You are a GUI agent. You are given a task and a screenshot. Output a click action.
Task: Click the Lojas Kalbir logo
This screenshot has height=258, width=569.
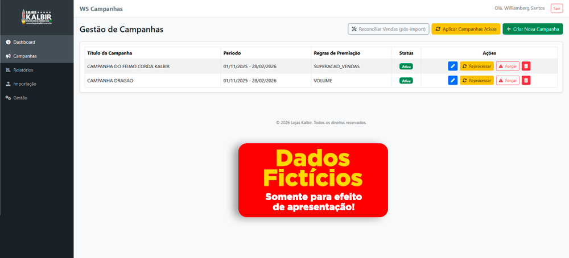(x=36, y=17)
